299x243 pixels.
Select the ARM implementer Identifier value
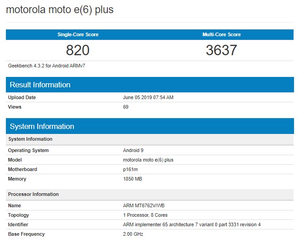(x=192, y=224)
